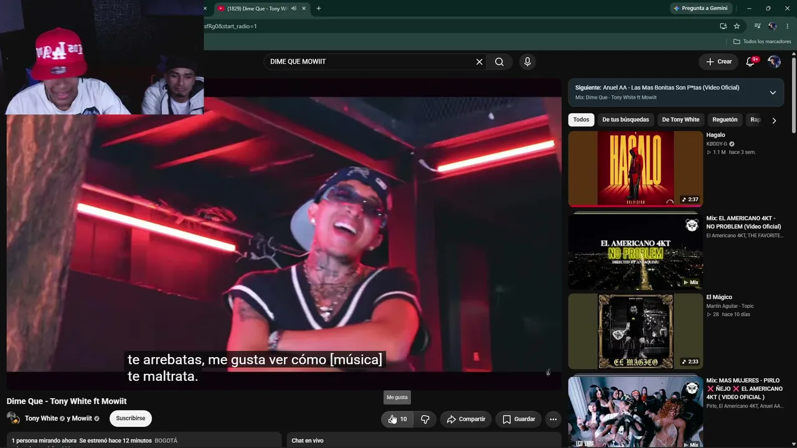The image size is (797, 448).
Task: Open the Chrome profile avatar
Action: 772,26
